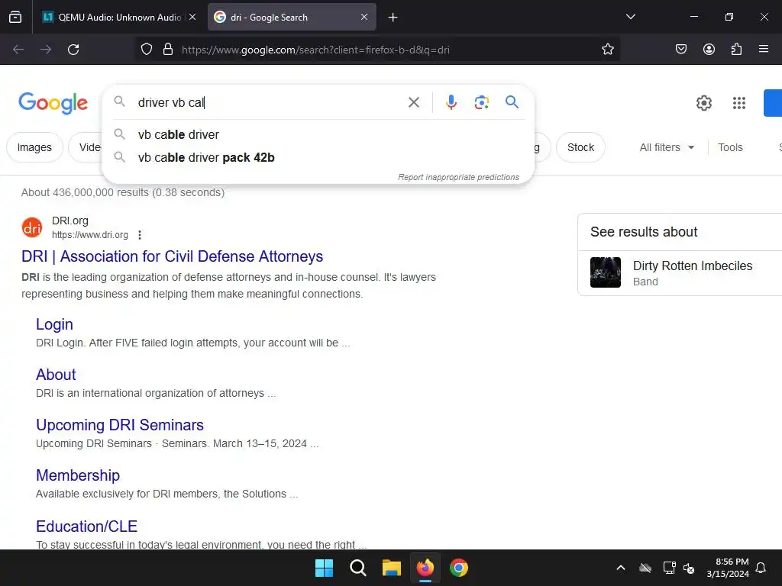Launch Chrome from the taskbar
This screenshot has width=782, height=586.
pos(459,568)
